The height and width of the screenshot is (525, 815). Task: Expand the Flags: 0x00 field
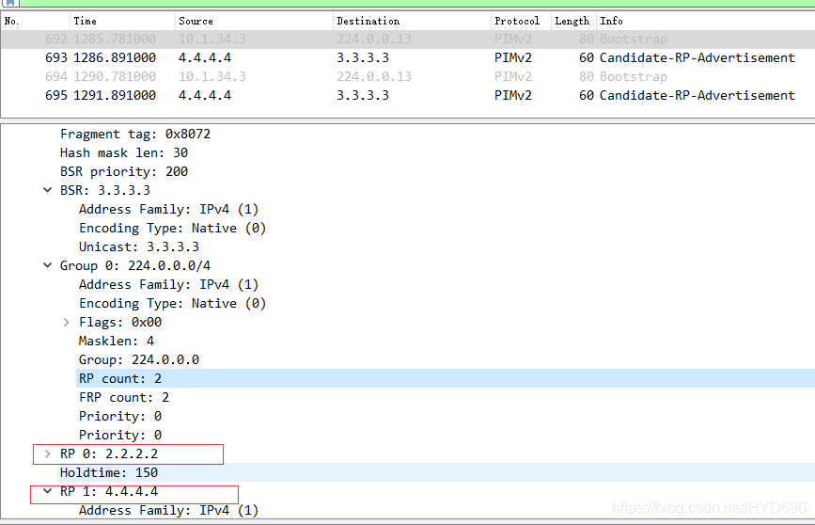(x=67, y=322)
